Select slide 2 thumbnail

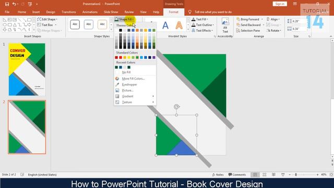tap(27, 127)
